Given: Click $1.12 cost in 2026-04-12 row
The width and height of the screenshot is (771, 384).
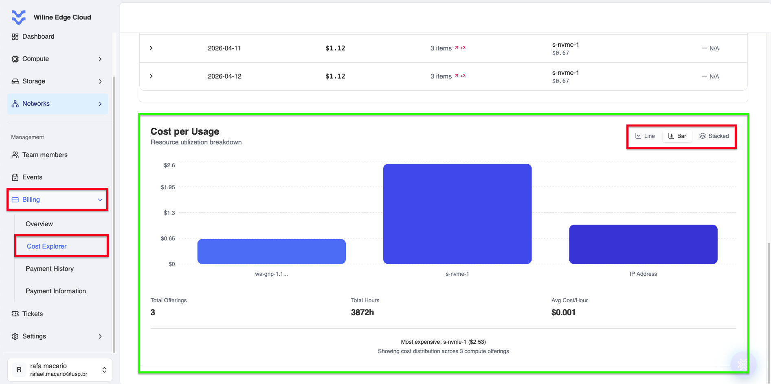Looking at the screenshot, I should pyautogui.click(x=335, y=76).
